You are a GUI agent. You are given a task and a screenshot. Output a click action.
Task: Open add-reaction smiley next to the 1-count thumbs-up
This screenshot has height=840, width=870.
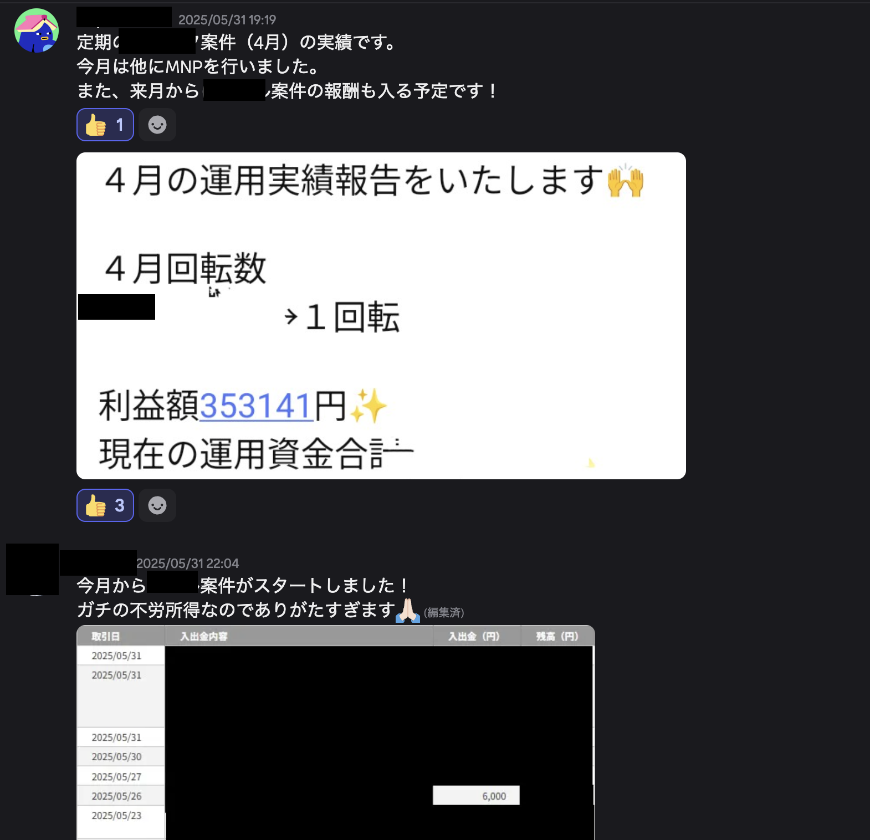tap(157, 125)
